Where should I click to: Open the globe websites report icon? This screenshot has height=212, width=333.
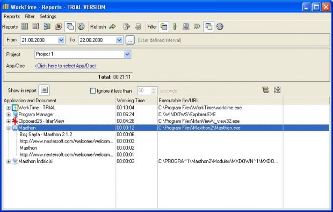pyautogui.click(x=81, y=26)
